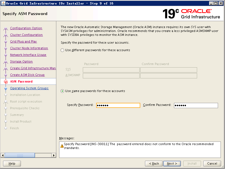Screen dimensions: 225x169
Task: Select the current ASM Password step
Action: point(21,81)
